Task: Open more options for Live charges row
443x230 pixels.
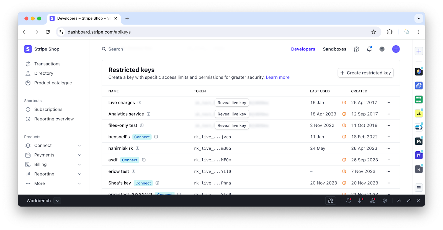Action: 388,103
